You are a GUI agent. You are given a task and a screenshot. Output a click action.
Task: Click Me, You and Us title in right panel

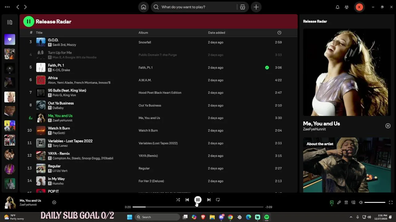tap(321, 124)
